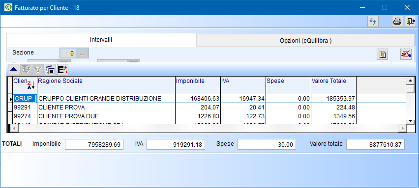Select client code 99274 cell
The height and width of the screenshot is (188, 419).
25,116
